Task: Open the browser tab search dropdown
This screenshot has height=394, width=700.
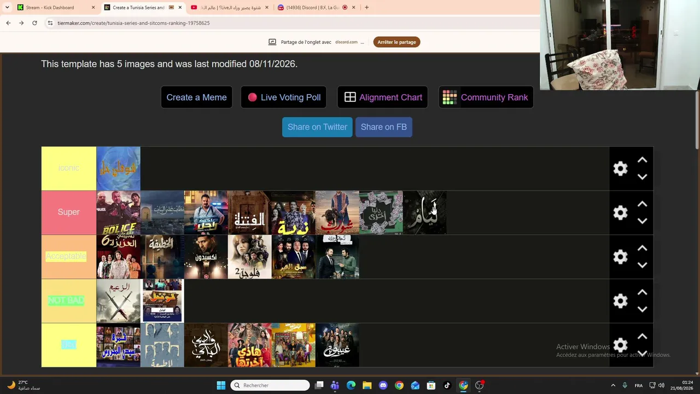Action: click(7, 8)
